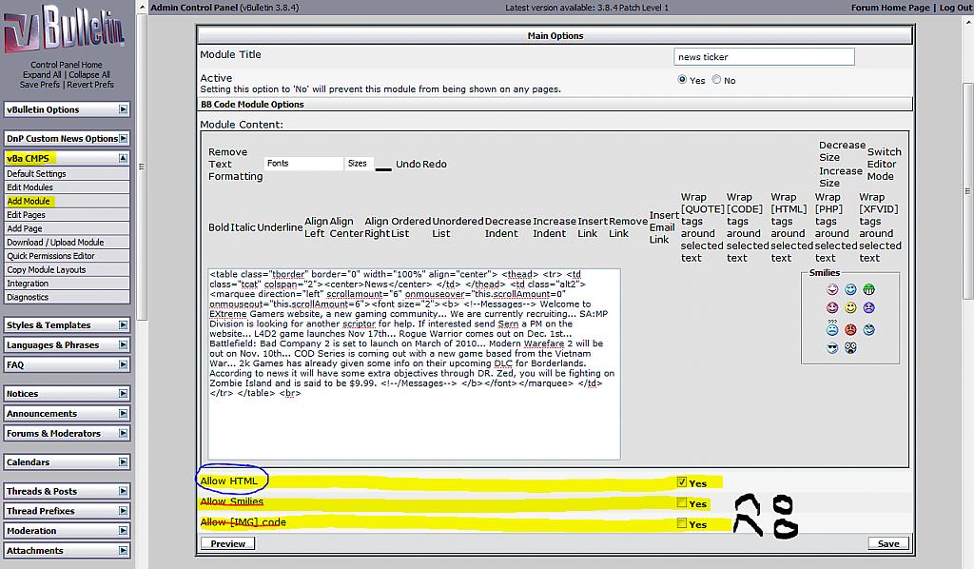Open Quick Permissions Editor menu item
The image size is (974, 569).
coord(51,256)
